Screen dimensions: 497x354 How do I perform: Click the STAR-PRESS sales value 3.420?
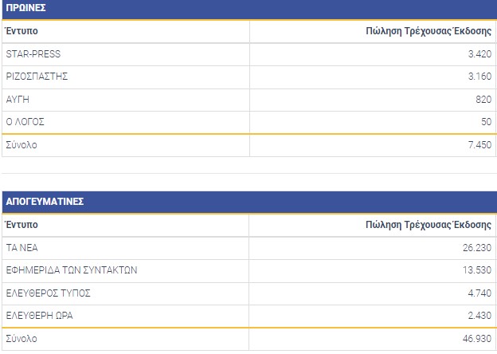click(x=480, y=54)
